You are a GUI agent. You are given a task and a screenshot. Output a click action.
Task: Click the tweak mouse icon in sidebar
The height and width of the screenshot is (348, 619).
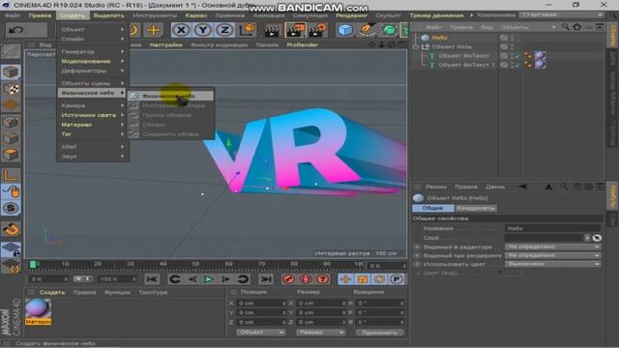[11, 191]
